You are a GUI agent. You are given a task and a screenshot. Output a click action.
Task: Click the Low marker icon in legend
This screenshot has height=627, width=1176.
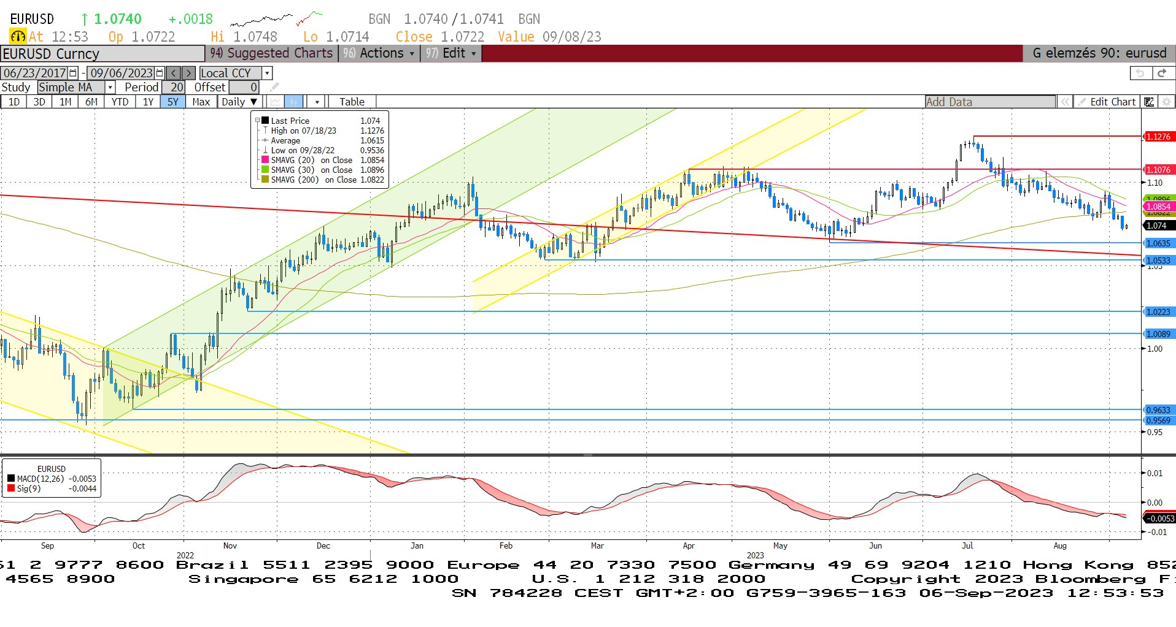pos(265,150)
